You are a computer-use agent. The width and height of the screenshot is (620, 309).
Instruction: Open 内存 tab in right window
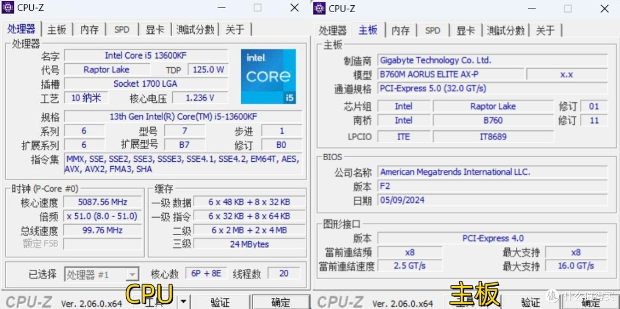click(x=401, y=30)
